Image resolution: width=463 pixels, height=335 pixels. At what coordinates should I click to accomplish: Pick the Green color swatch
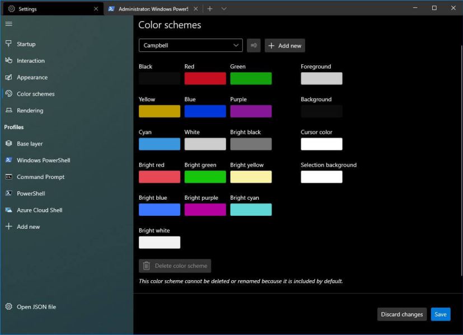(x=251, y=78)
